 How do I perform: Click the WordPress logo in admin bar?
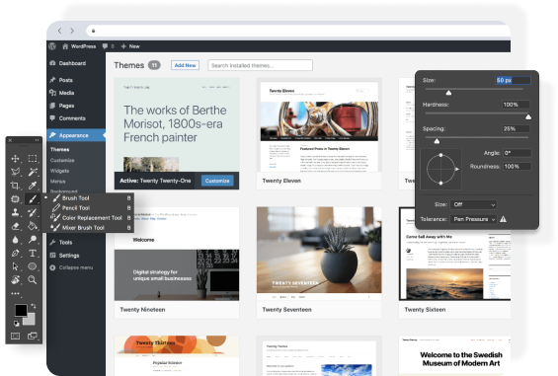[52, 46]
